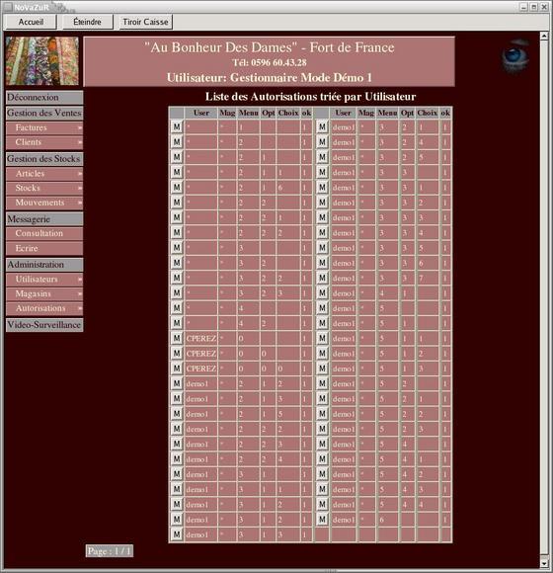Open the Mouvements menu entry
The height and width of the screenshot is (573, 553).
pyautogui.click(x=44, y=203)
